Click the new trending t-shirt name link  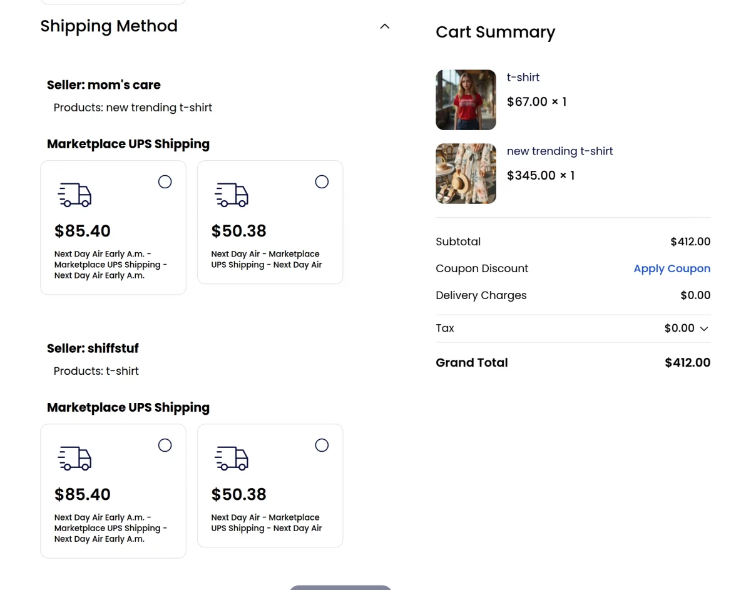pos(559,151)
